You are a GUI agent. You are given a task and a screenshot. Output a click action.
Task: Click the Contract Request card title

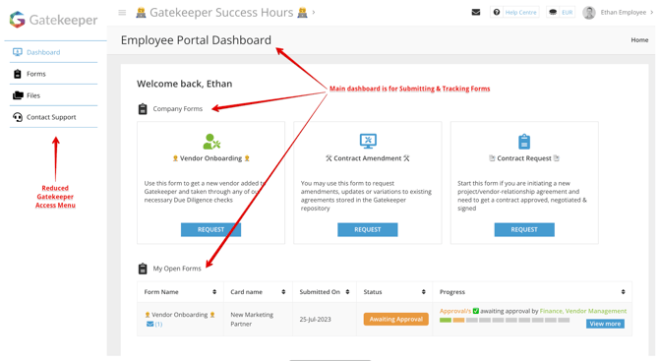[524, 158]
